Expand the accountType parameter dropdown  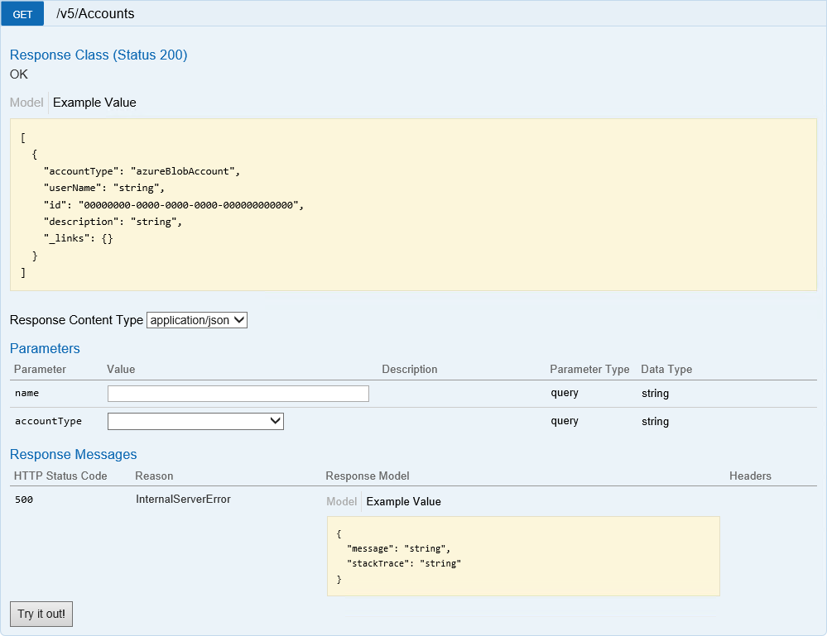[x=195, y=421]
